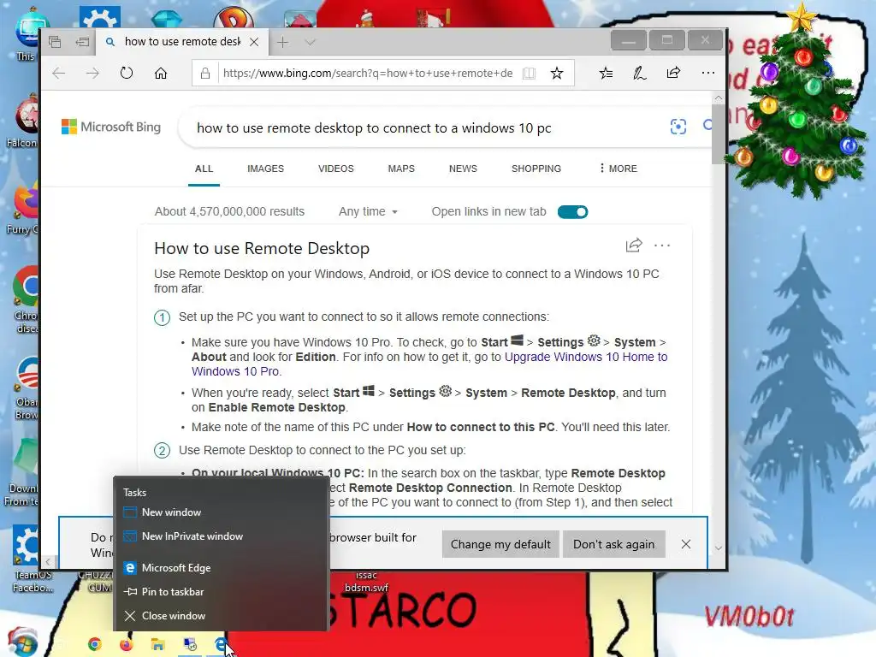Image resolution: width=876 pixels, height=657 pixels.
Task: Click the Microsoft Bing logo
Action: (x=111, y=127)
